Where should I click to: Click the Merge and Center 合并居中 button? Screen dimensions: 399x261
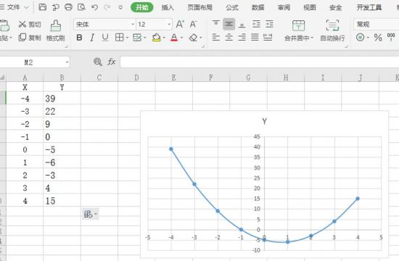[298, 30]
